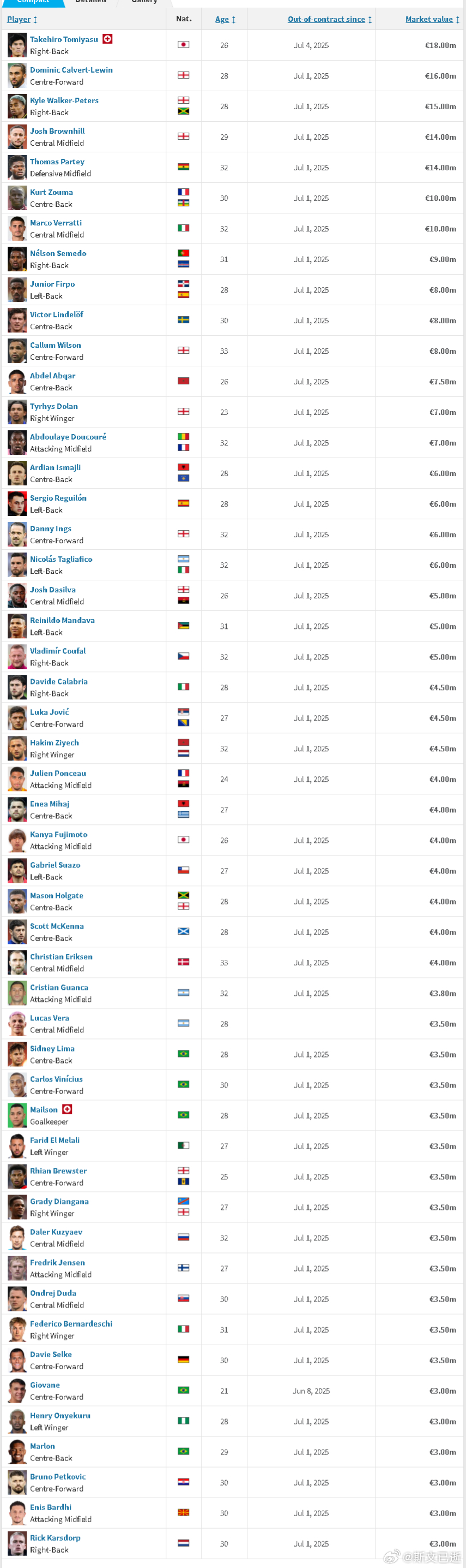Sort table by Age column
The height and width of the screenshot is (1568, 466).
click(x=226, y=20)
